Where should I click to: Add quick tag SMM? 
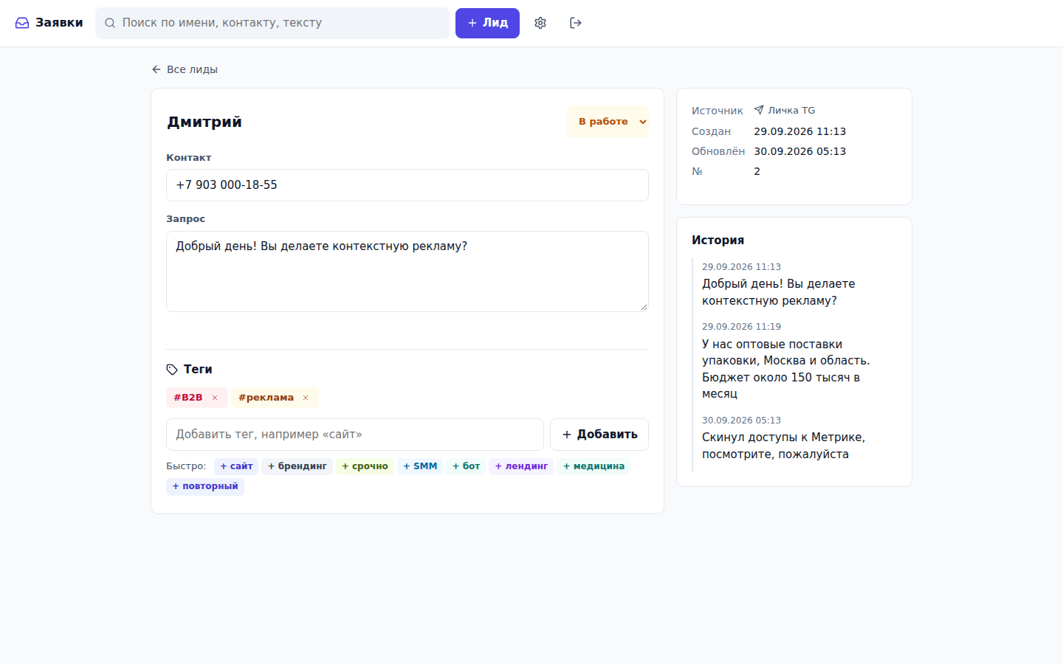420,466
